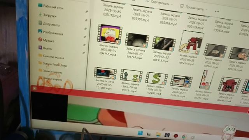The width and height of the screenshot is (249, 140).
Task: Select the 192406.mp4 green S thumbnail
Action: click(156, 79)
